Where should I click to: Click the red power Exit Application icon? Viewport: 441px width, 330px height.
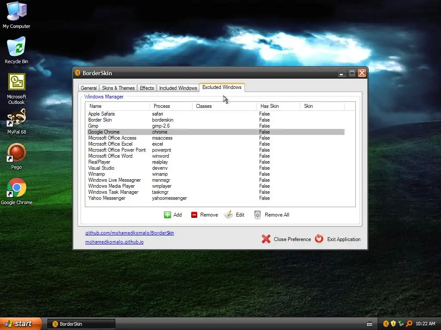click(x=319, y=239)
